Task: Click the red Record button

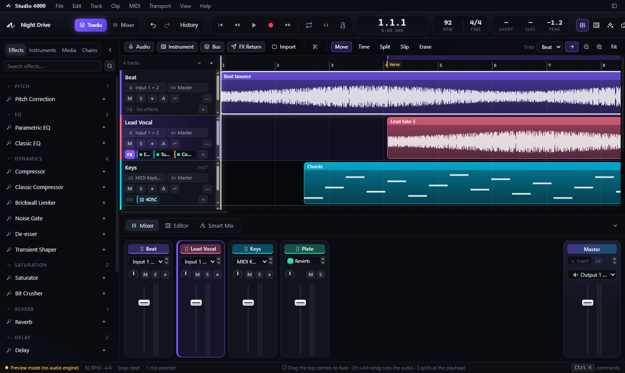Action: click(271, 25)
